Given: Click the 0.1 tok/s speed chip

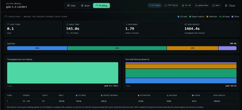Looking at the screenshot, I should (x=155, y=5).
